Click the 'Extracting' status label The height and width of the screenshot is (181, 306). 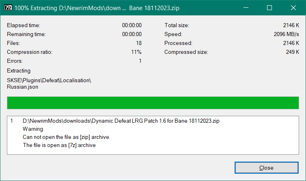click(19, 70)
